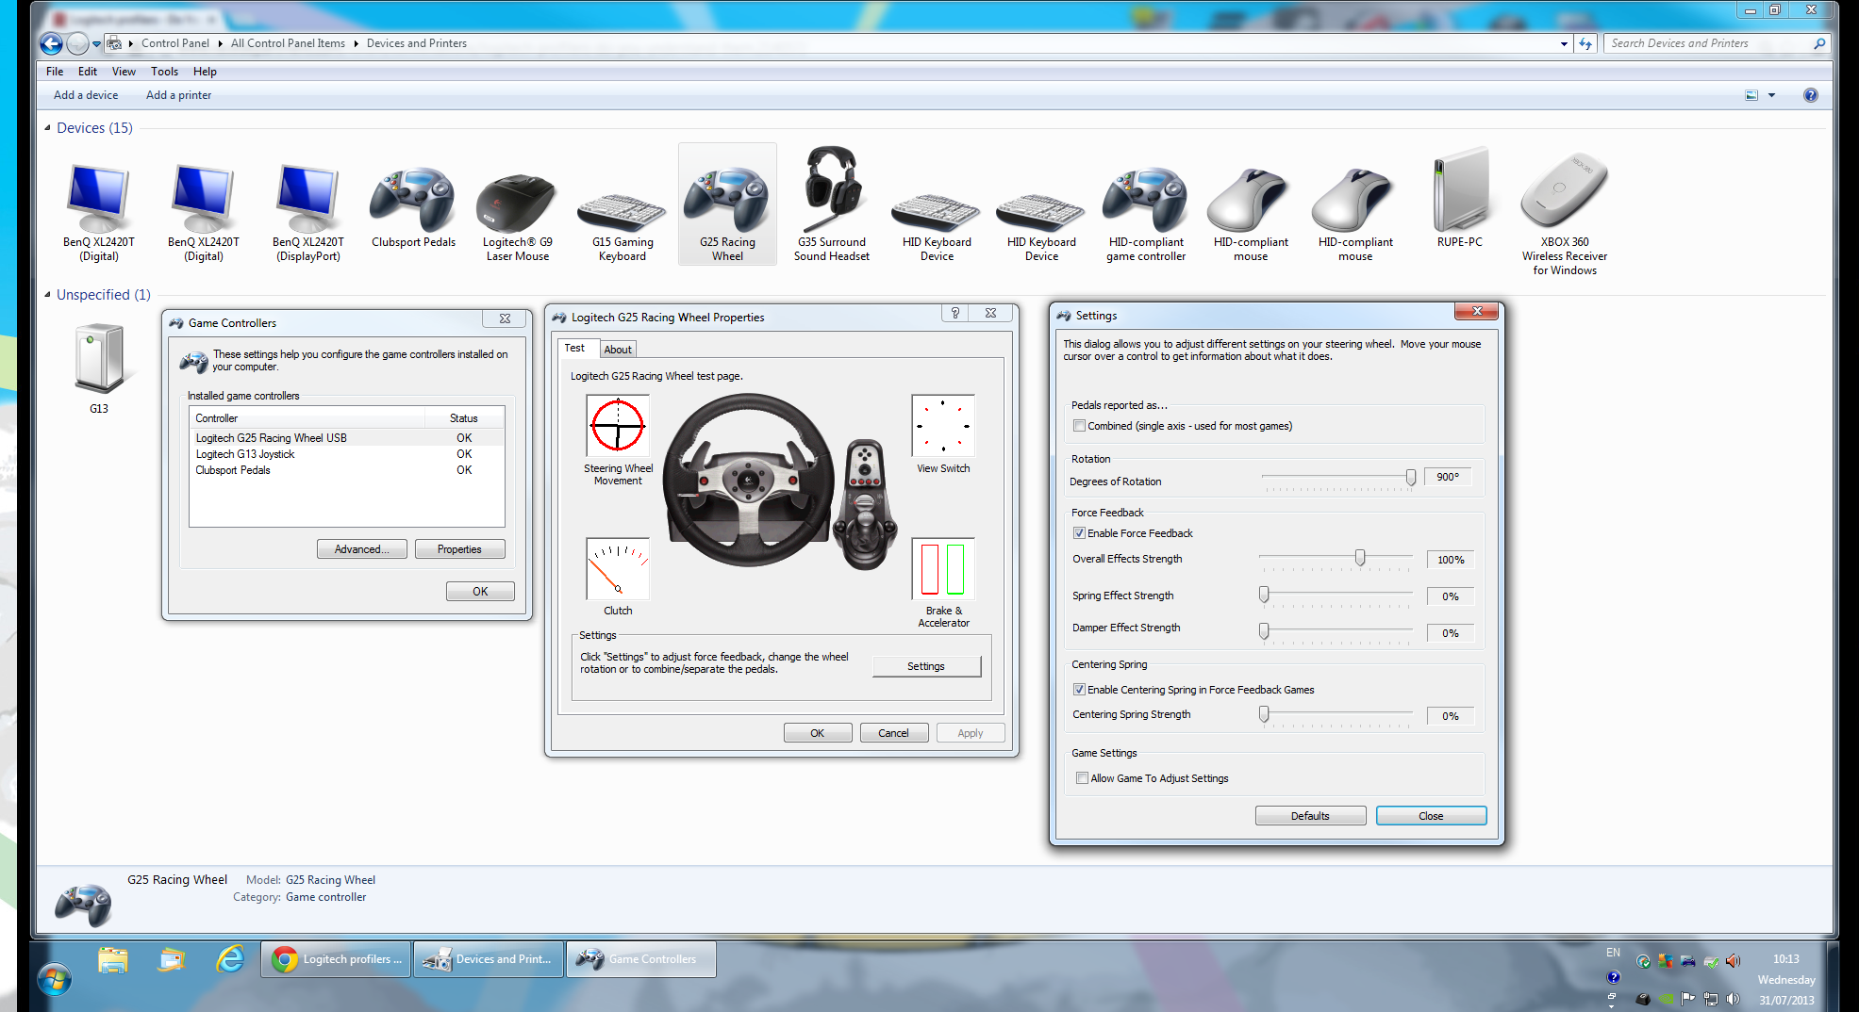
Task: Toggle Combined pedals single axis checkbox
Action: pos(1079,426)
